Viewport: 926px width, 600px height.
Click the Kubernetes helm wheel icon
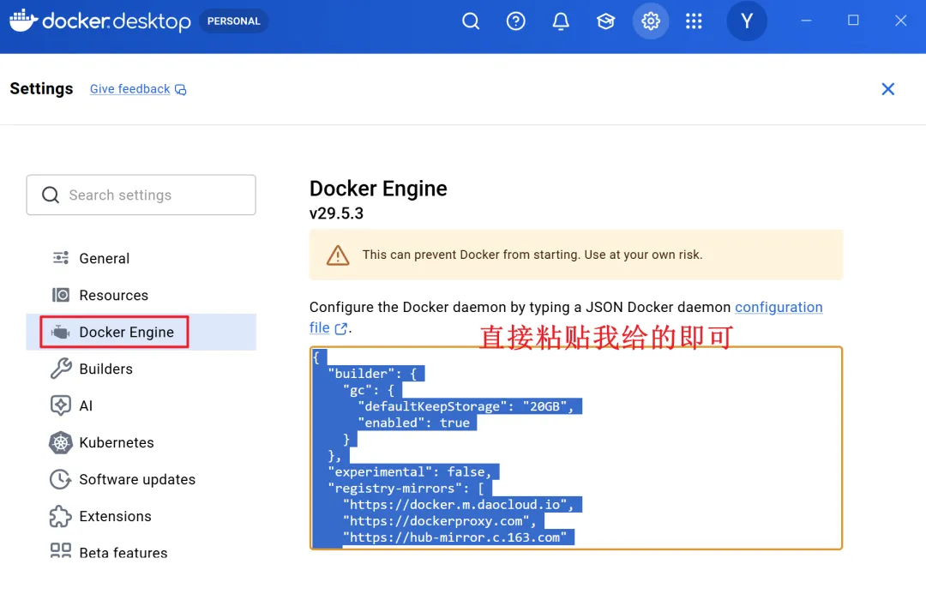61,442
